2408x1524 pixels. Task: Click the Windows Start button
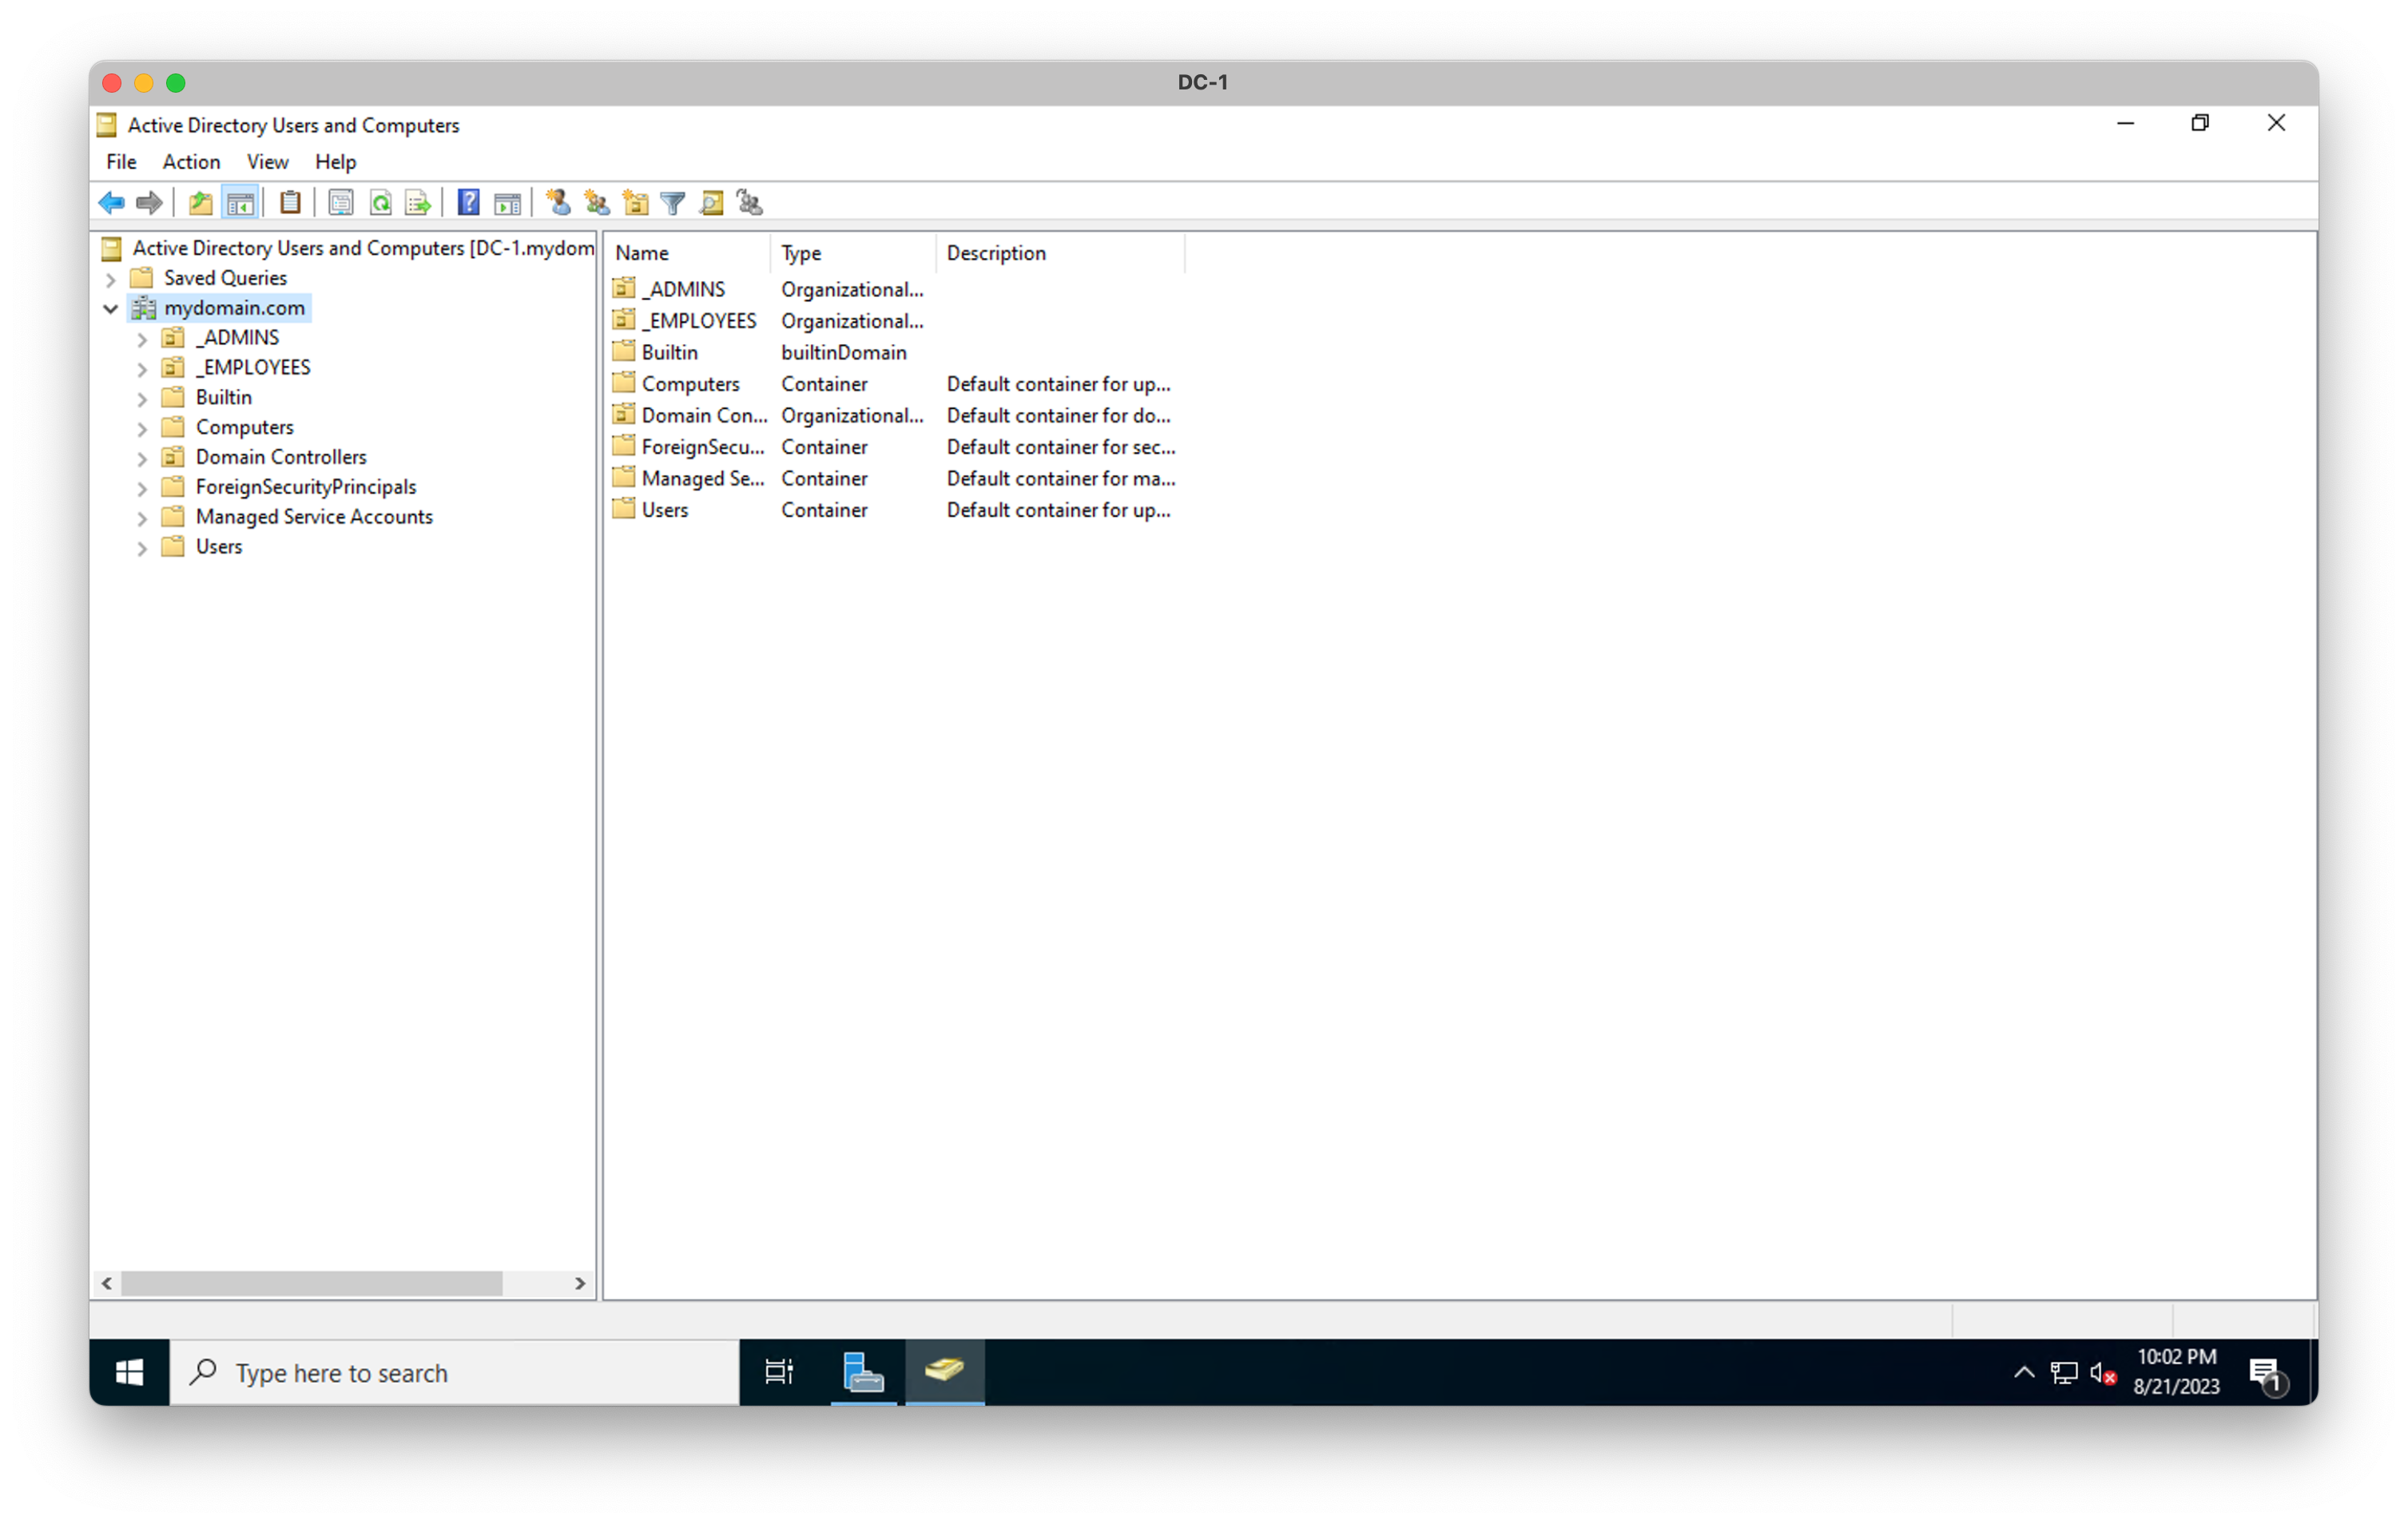click(x=128, y=1372)
